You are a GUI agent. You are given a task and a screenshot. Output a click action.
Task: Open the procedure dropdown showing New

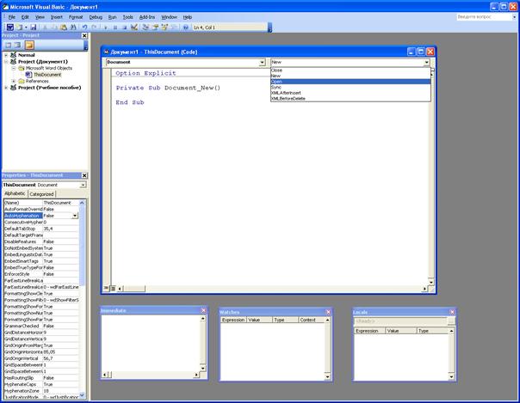(x=426, y=62)
